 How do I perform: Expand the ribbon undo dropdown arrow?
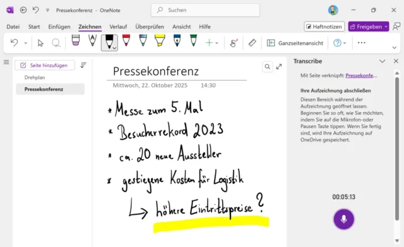[x=25, y=43]
